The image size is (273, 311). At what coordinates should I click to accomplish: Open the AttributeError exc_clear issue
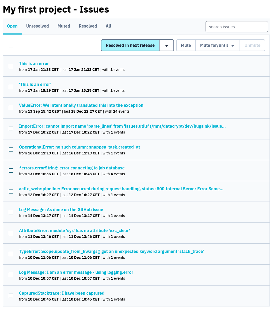[74, 231]
